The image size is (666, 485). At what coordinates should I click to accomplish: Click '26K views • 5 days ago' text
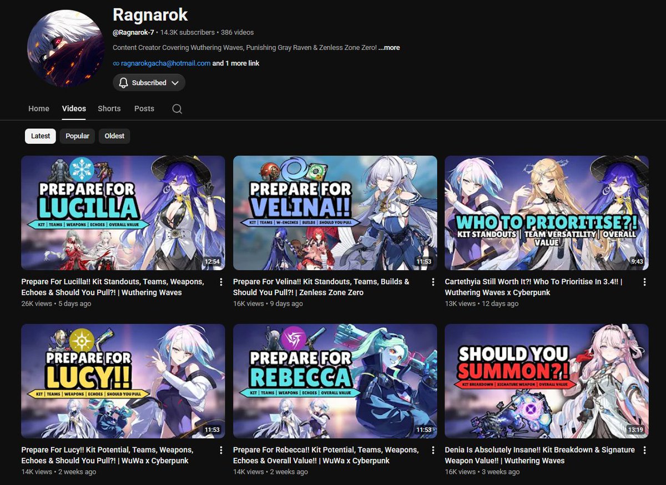point(56,304)
